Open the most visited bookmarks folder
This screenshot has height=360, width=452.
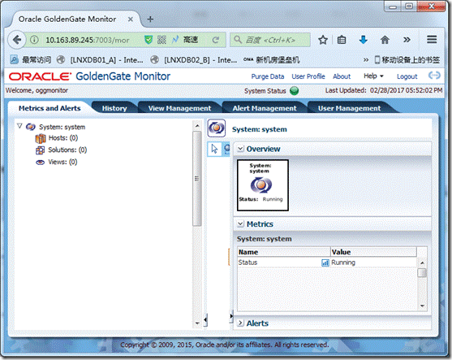pyautogui.click(x=31, y=60)
